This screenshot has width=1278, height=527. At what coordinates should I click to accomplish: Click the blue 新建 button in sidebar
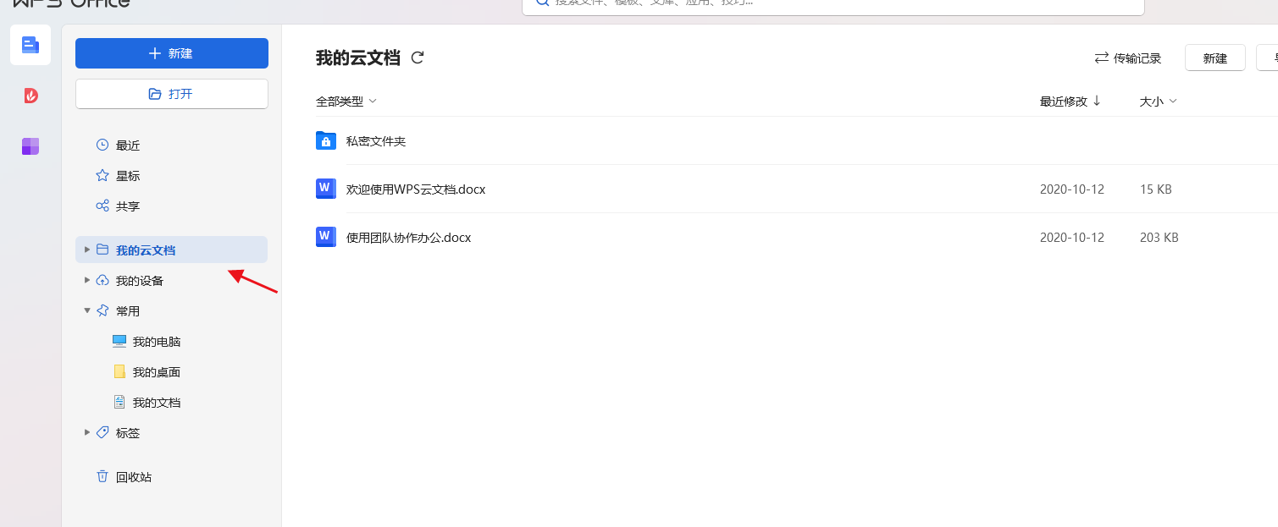tap(172, 53)
